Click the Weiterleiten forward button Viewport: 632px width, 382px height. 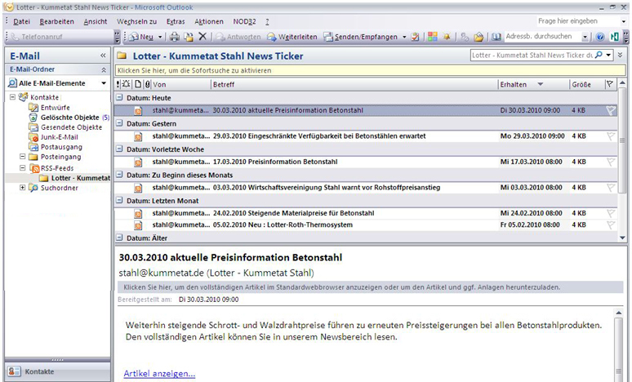(292, 37)
